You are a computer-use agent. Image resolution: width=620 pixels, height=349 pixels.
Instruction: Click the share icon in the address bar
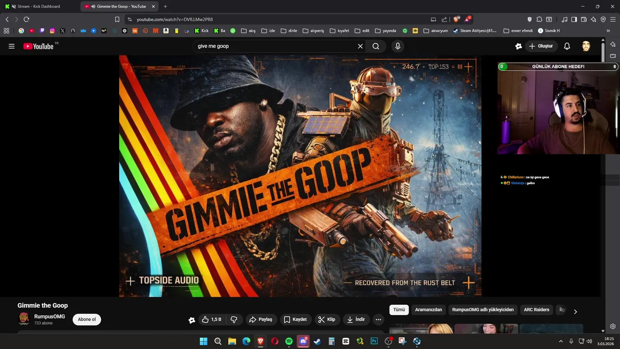444,19
